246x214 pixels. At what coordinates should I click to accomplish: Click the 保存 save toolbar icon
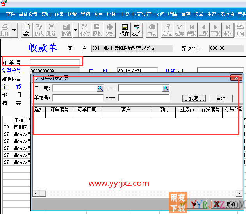click(125, 30)
